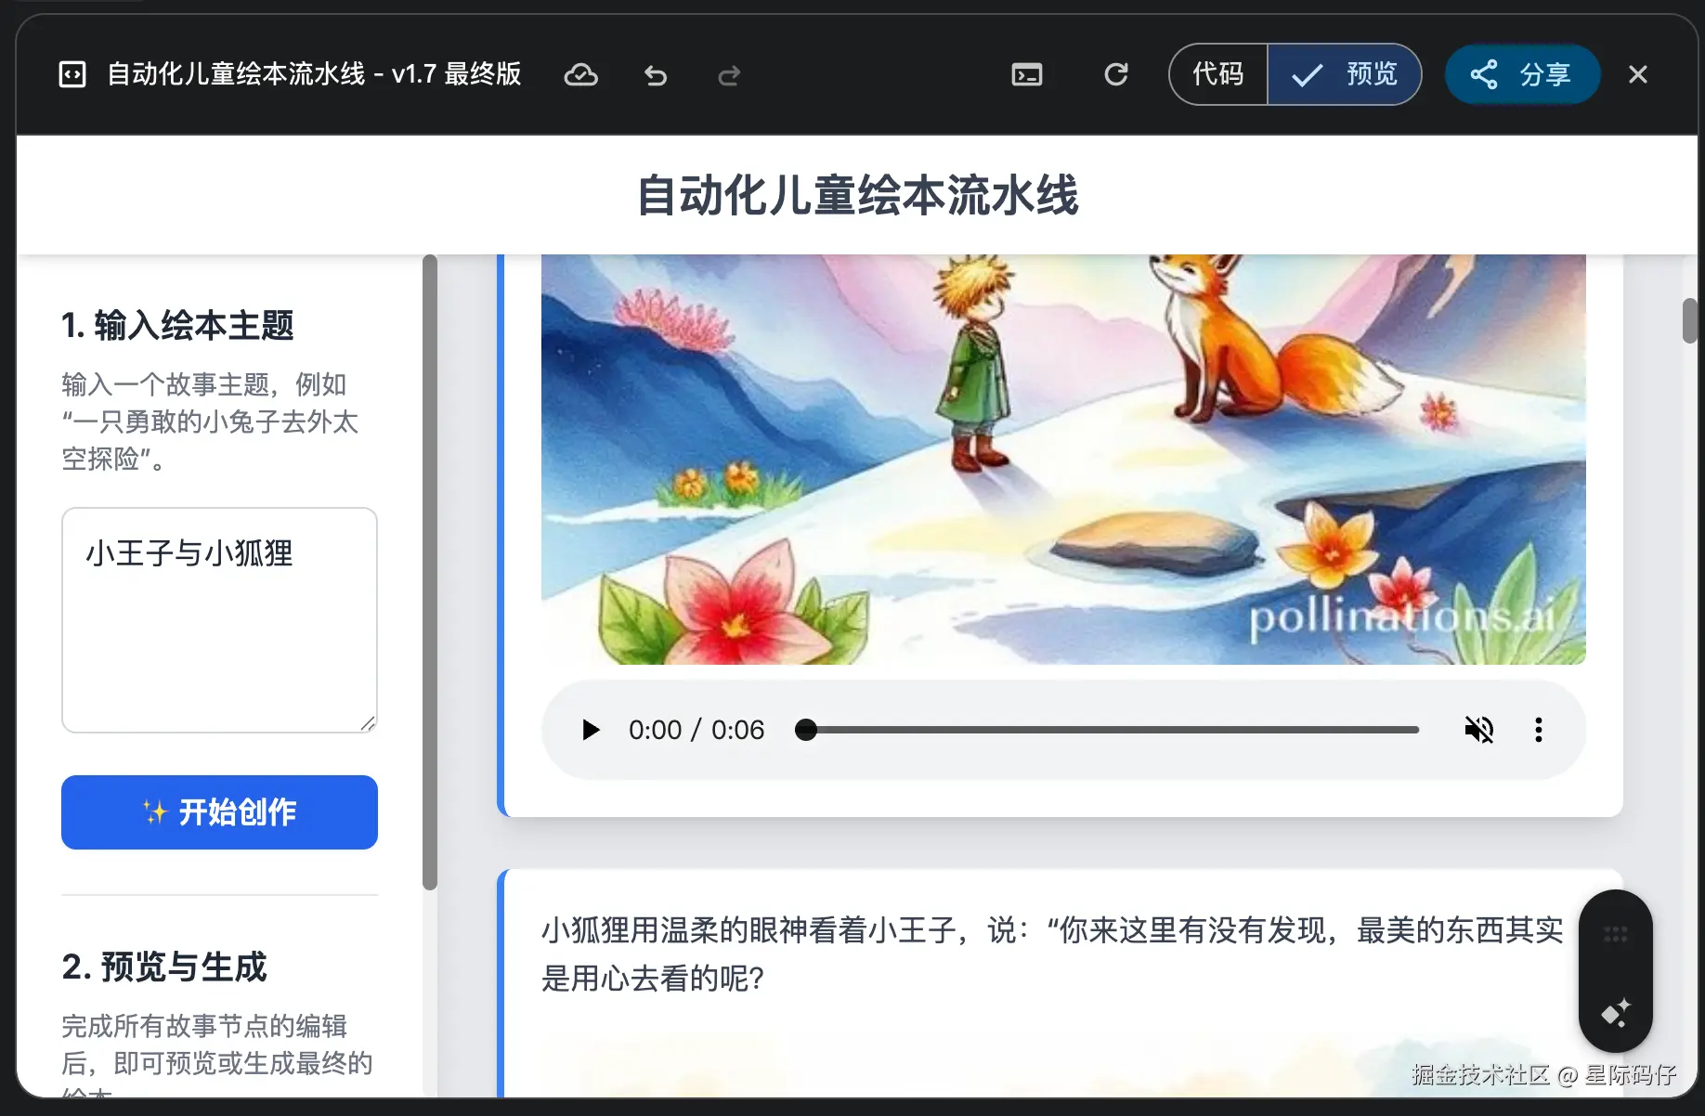Viewport: 1705px width, 1116px height.
Task: Switch to the 预览 tab
Action: click(1345, 74)
